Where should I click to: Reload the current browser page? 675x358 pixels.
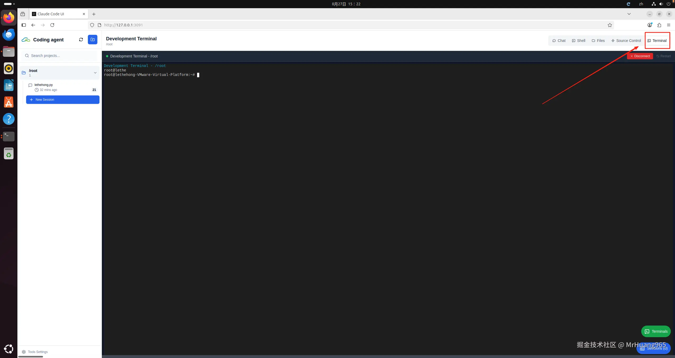click(52, 25)
